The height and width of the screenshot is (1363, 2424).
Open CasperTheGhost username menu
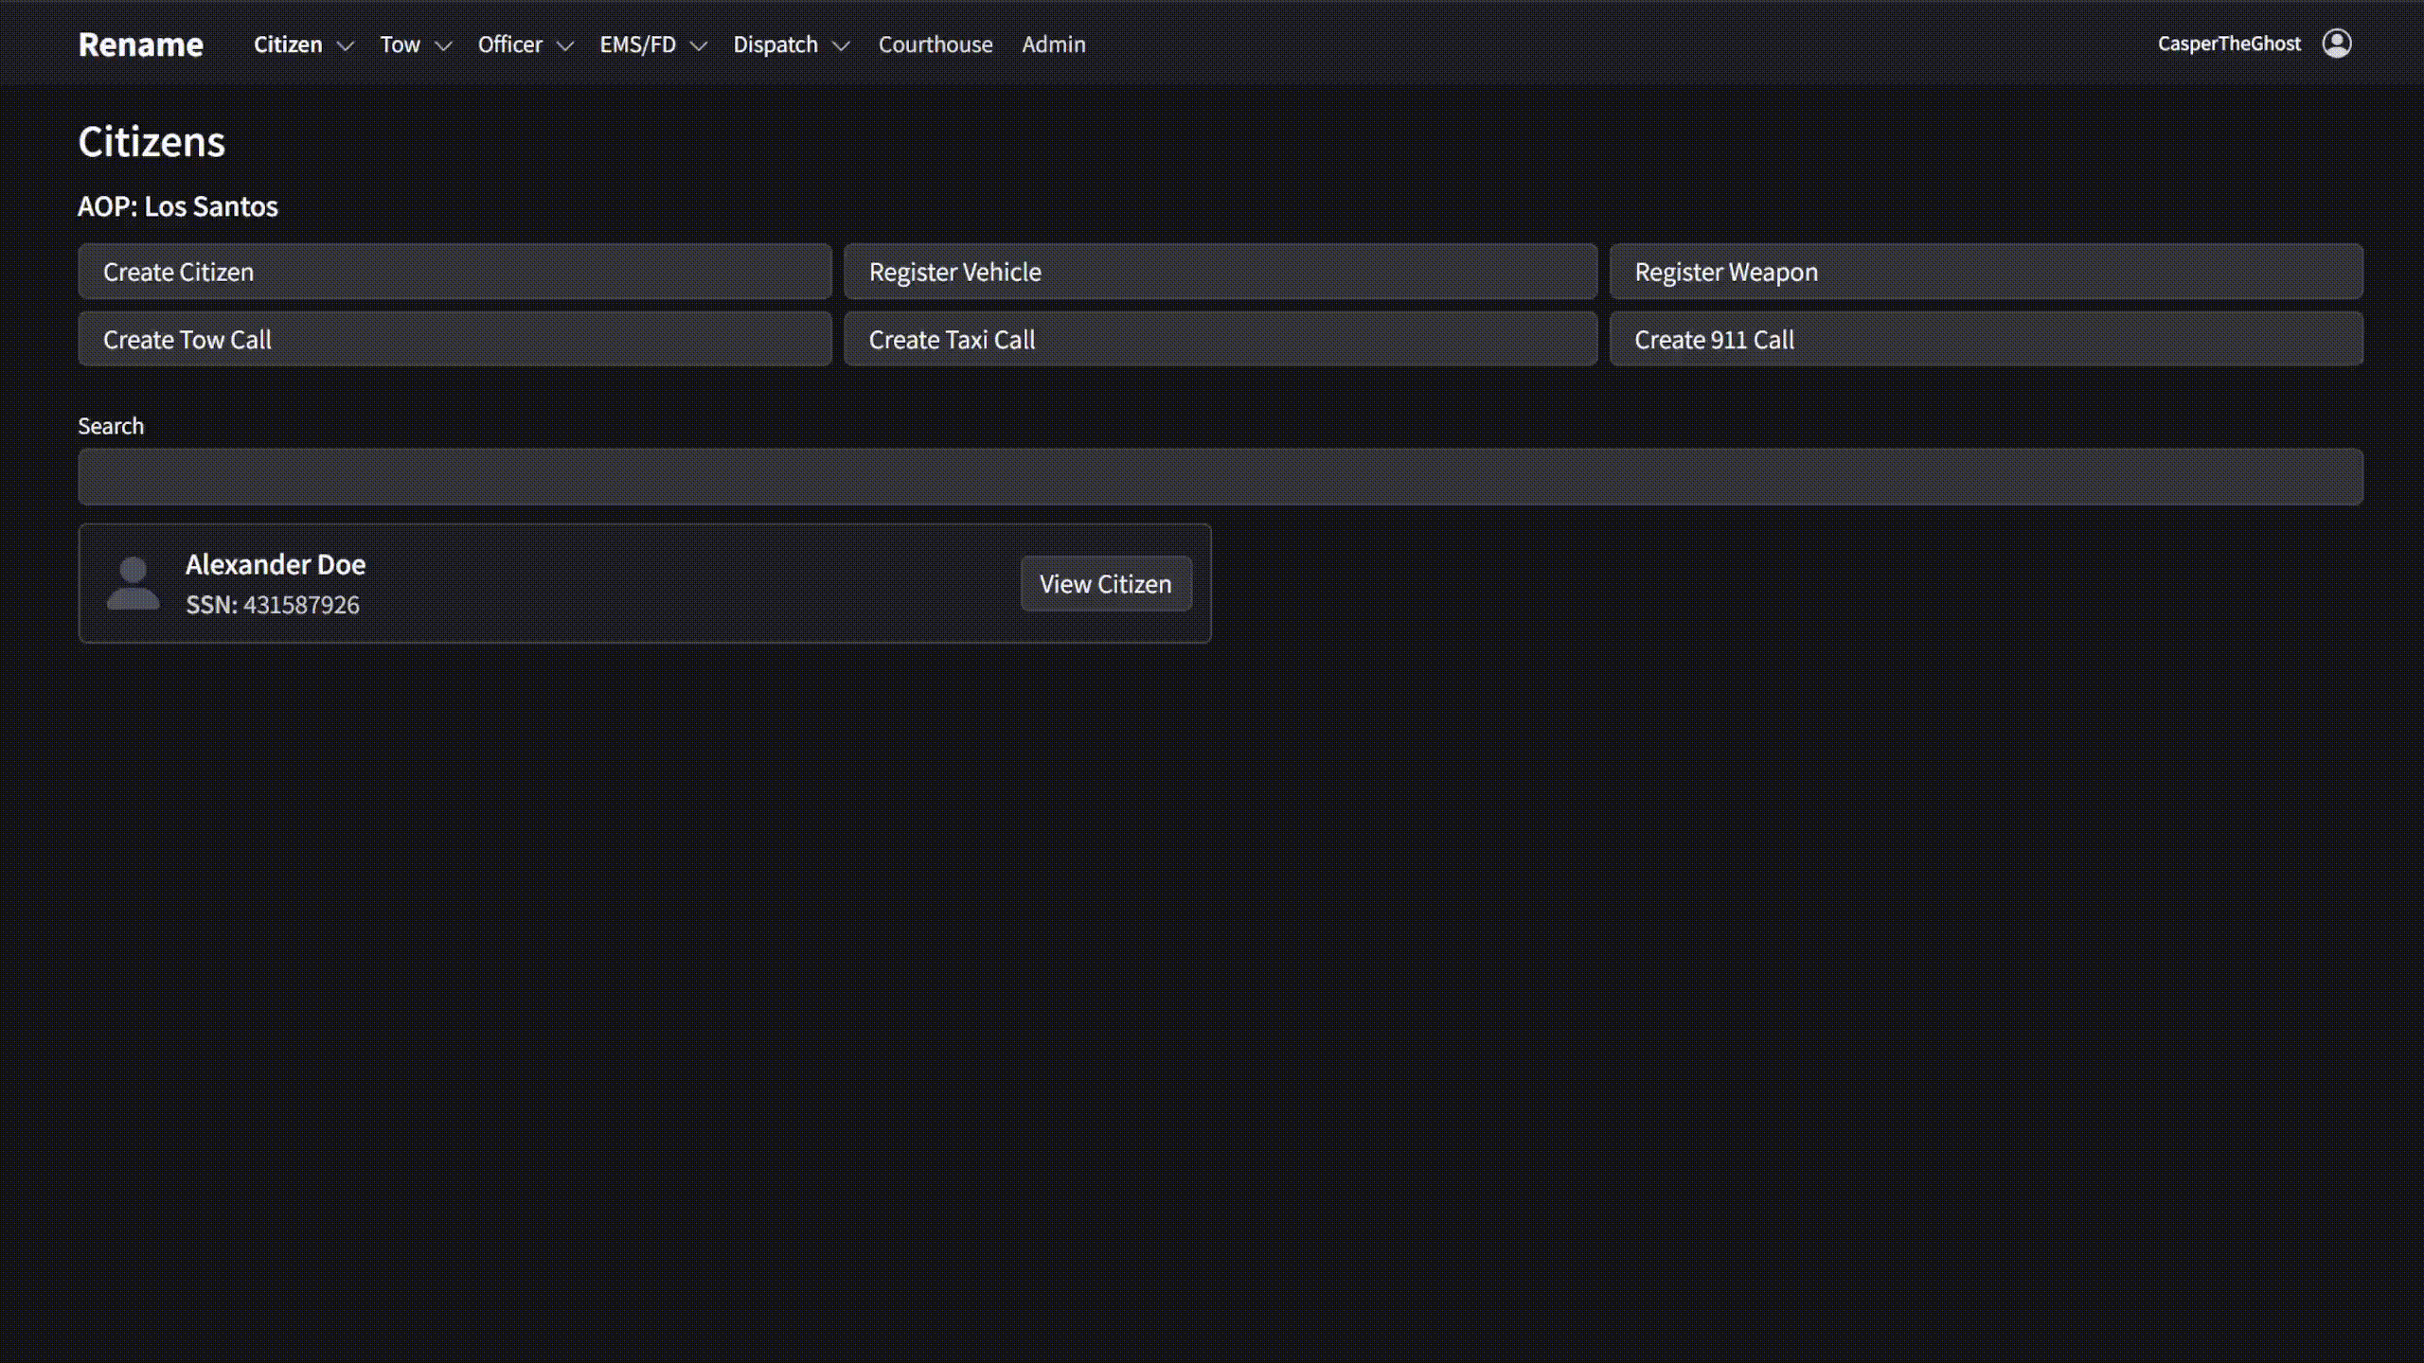pos(2228,44)
